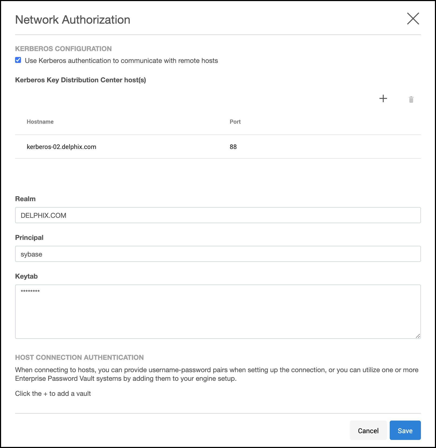The image size is (436, 448).
Task: Click the Hostname column header
Action: click(x=40, y=122)
